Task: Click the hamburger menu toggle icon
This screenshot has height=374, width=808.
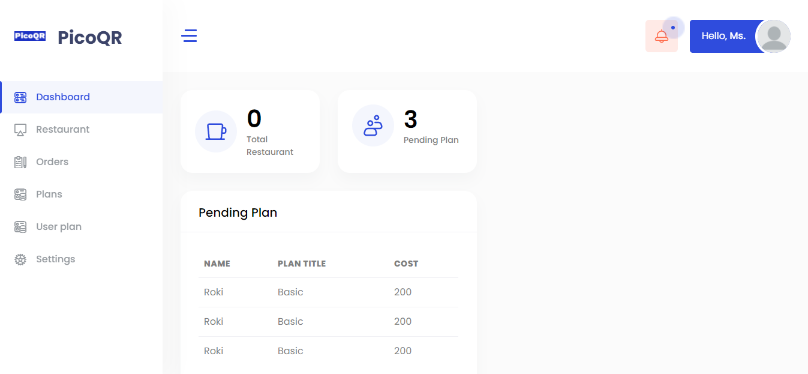Action: coord(189,36)
